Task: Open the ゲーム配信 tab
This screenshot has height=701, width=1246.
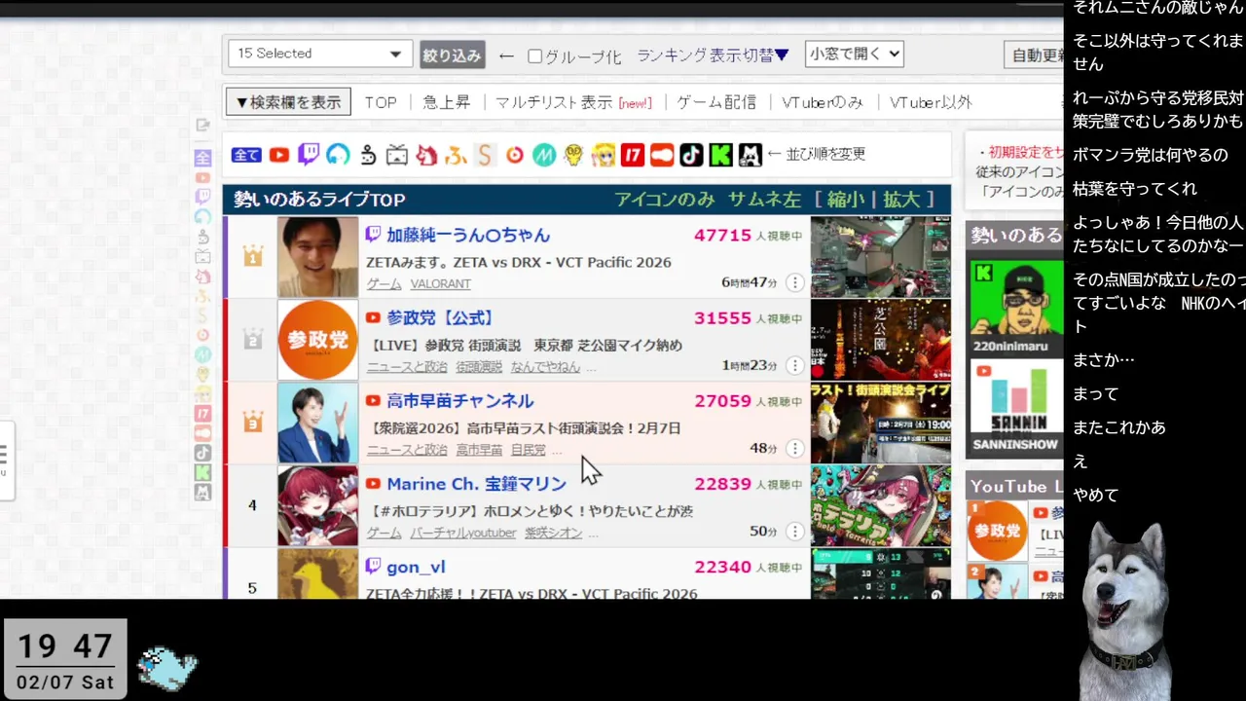Action: click(x=716, y=102)
